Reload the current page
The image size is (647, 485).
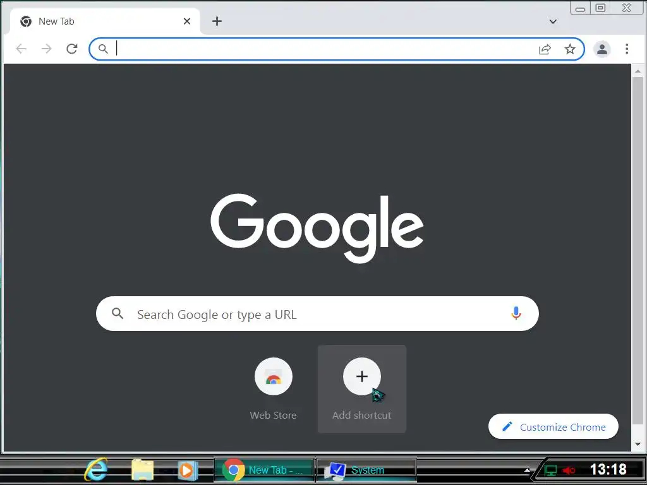pos(72,49)
